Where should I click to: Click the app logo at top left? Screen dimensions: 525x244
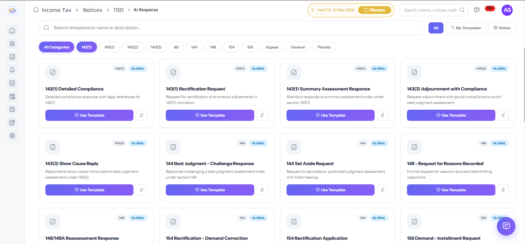pos(12,10)
